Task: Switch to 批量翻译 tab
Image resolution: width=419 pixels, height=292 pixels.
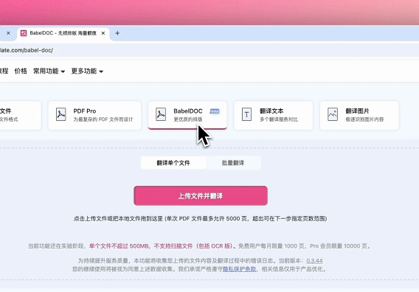Action: coord(233,163)
